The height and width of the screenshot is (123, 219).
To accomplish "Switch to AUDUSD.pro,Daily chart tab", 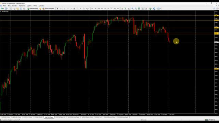I will tap(74, 117).
